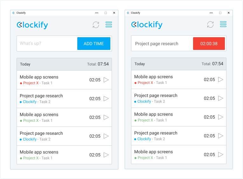
Task: Click the Clockify logo in the left window
Action: 32,25
